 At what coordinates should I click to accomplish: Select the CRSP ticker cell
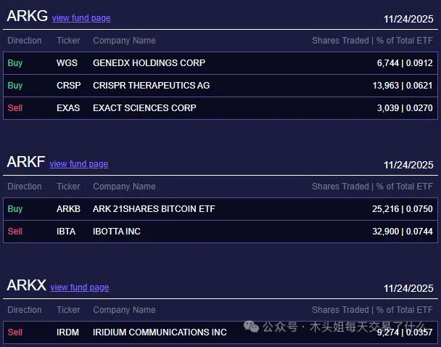[x=69, y=86]
